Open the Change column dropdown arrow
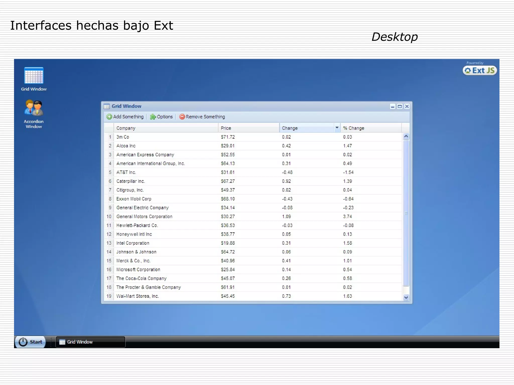This screenshot has height=385, width=514. (x=337, y=128)
